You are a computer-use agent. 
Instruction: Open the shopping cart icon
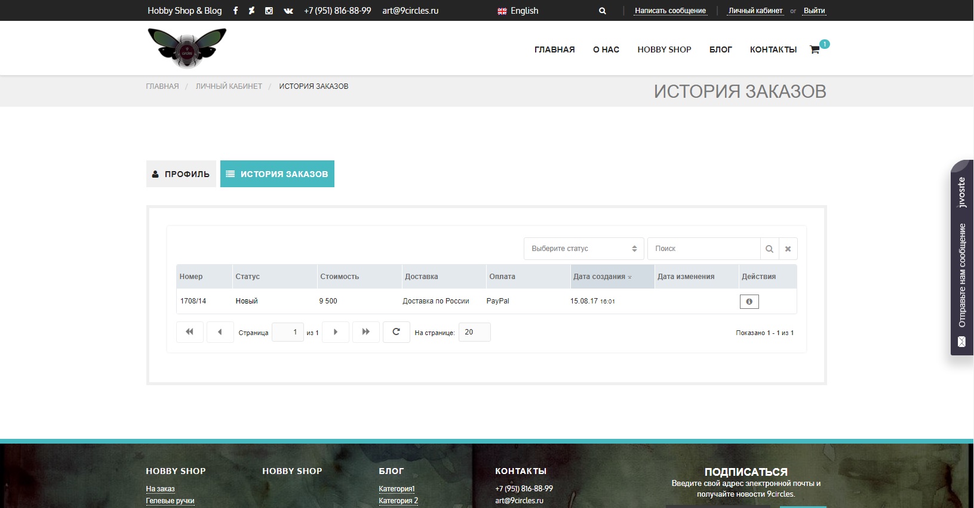pos(815,49)
